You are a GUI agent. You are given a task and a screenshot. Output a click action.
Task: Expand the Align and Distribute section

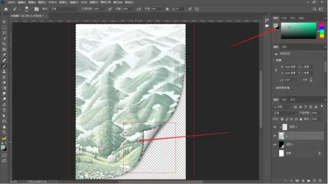click(274, 88)
